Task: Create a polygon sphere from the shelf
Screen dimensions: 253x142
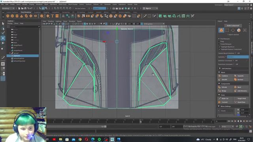Action: click(8, 16)
